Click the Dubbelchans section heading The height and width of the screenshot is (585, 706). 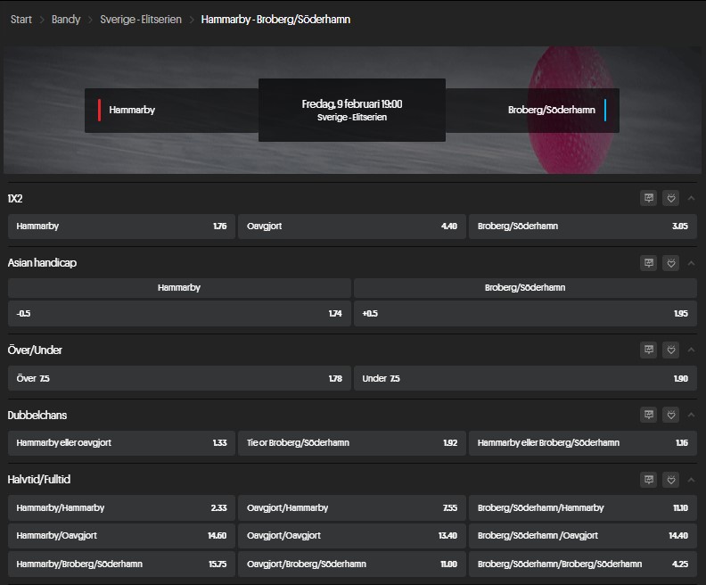click(x=37, y=415)
